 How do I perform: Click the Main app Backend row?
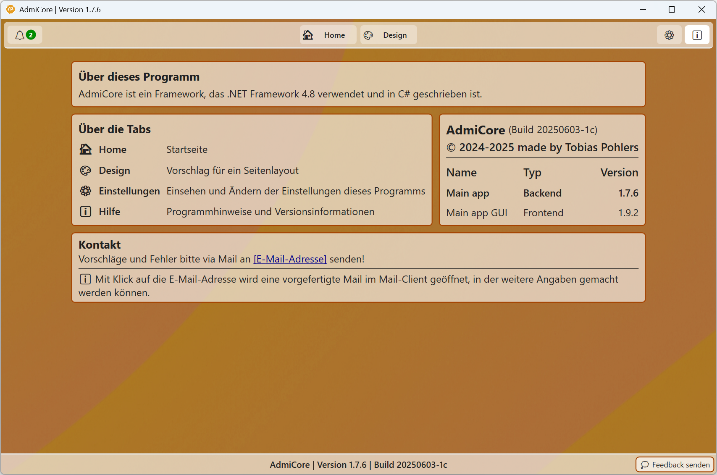(x=542, y=193)
